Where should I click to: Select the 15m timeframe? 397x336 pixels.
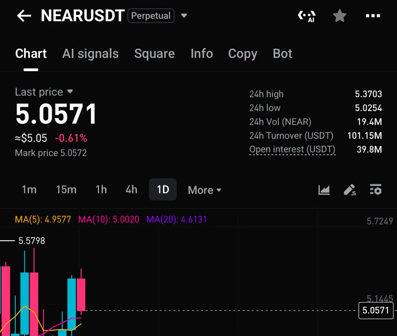coord(66,190)
